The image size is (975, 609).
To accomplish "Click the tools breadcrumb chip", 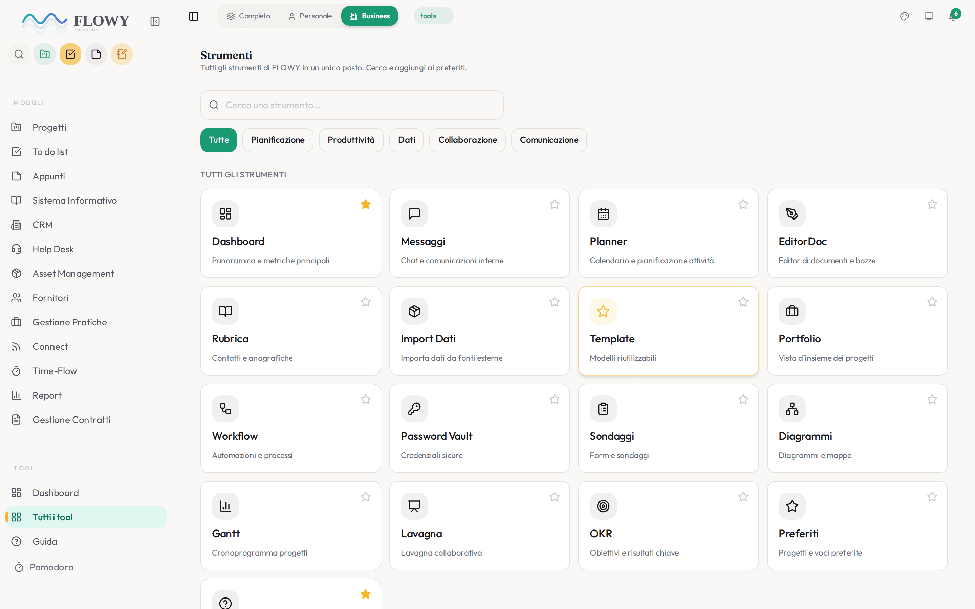I will (433, 16).
